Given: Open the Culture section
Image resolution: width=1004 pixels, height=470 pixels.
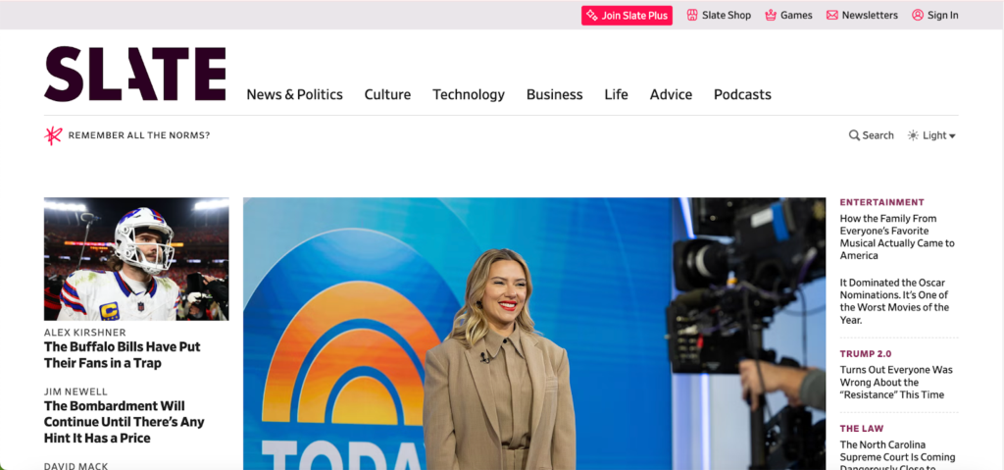Looking at the screenshot, I should tap(387, 94).
